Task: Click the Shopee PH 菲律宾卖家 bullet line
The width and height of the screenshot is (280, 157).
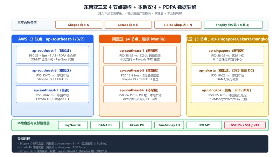Action: (62, 151)
